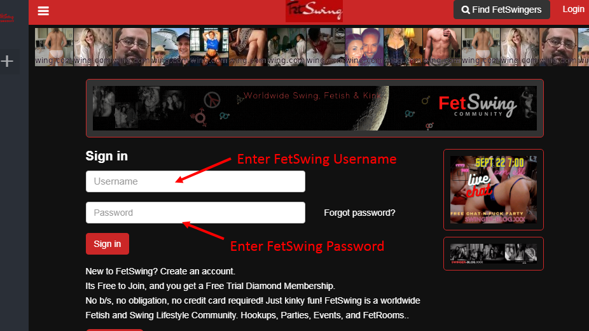
Task: Click the Find FetSwingers search button
Action: point(501,10)
